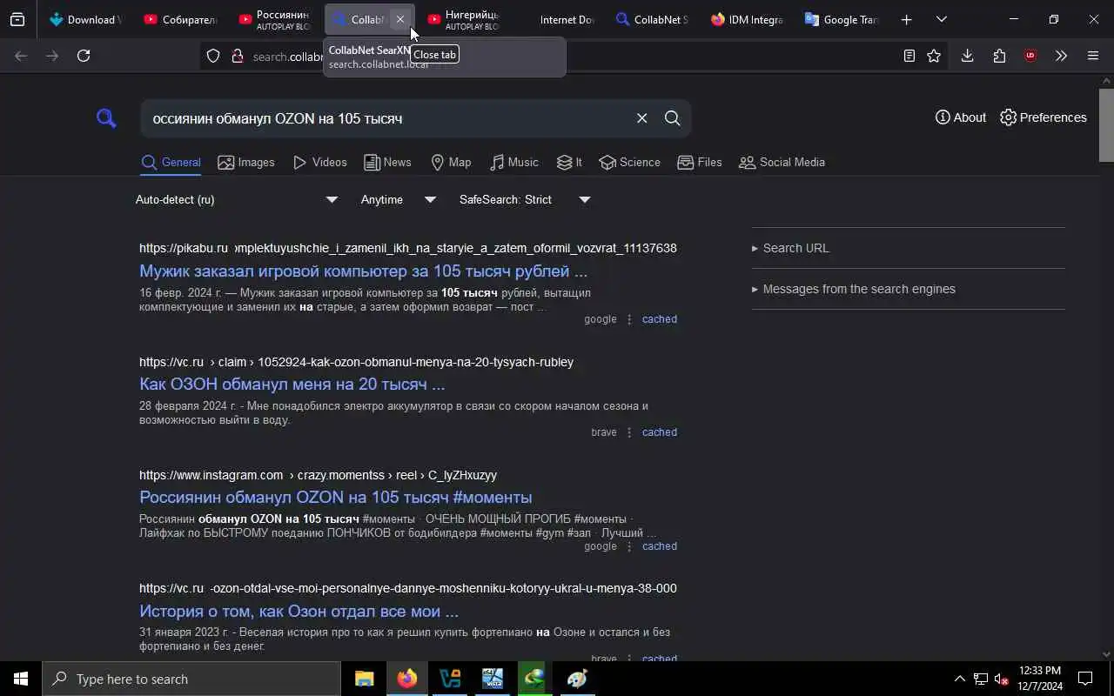Open the About page
Image resolution: width=1114 pixels, height=696 pixels.
click(960, 117)
